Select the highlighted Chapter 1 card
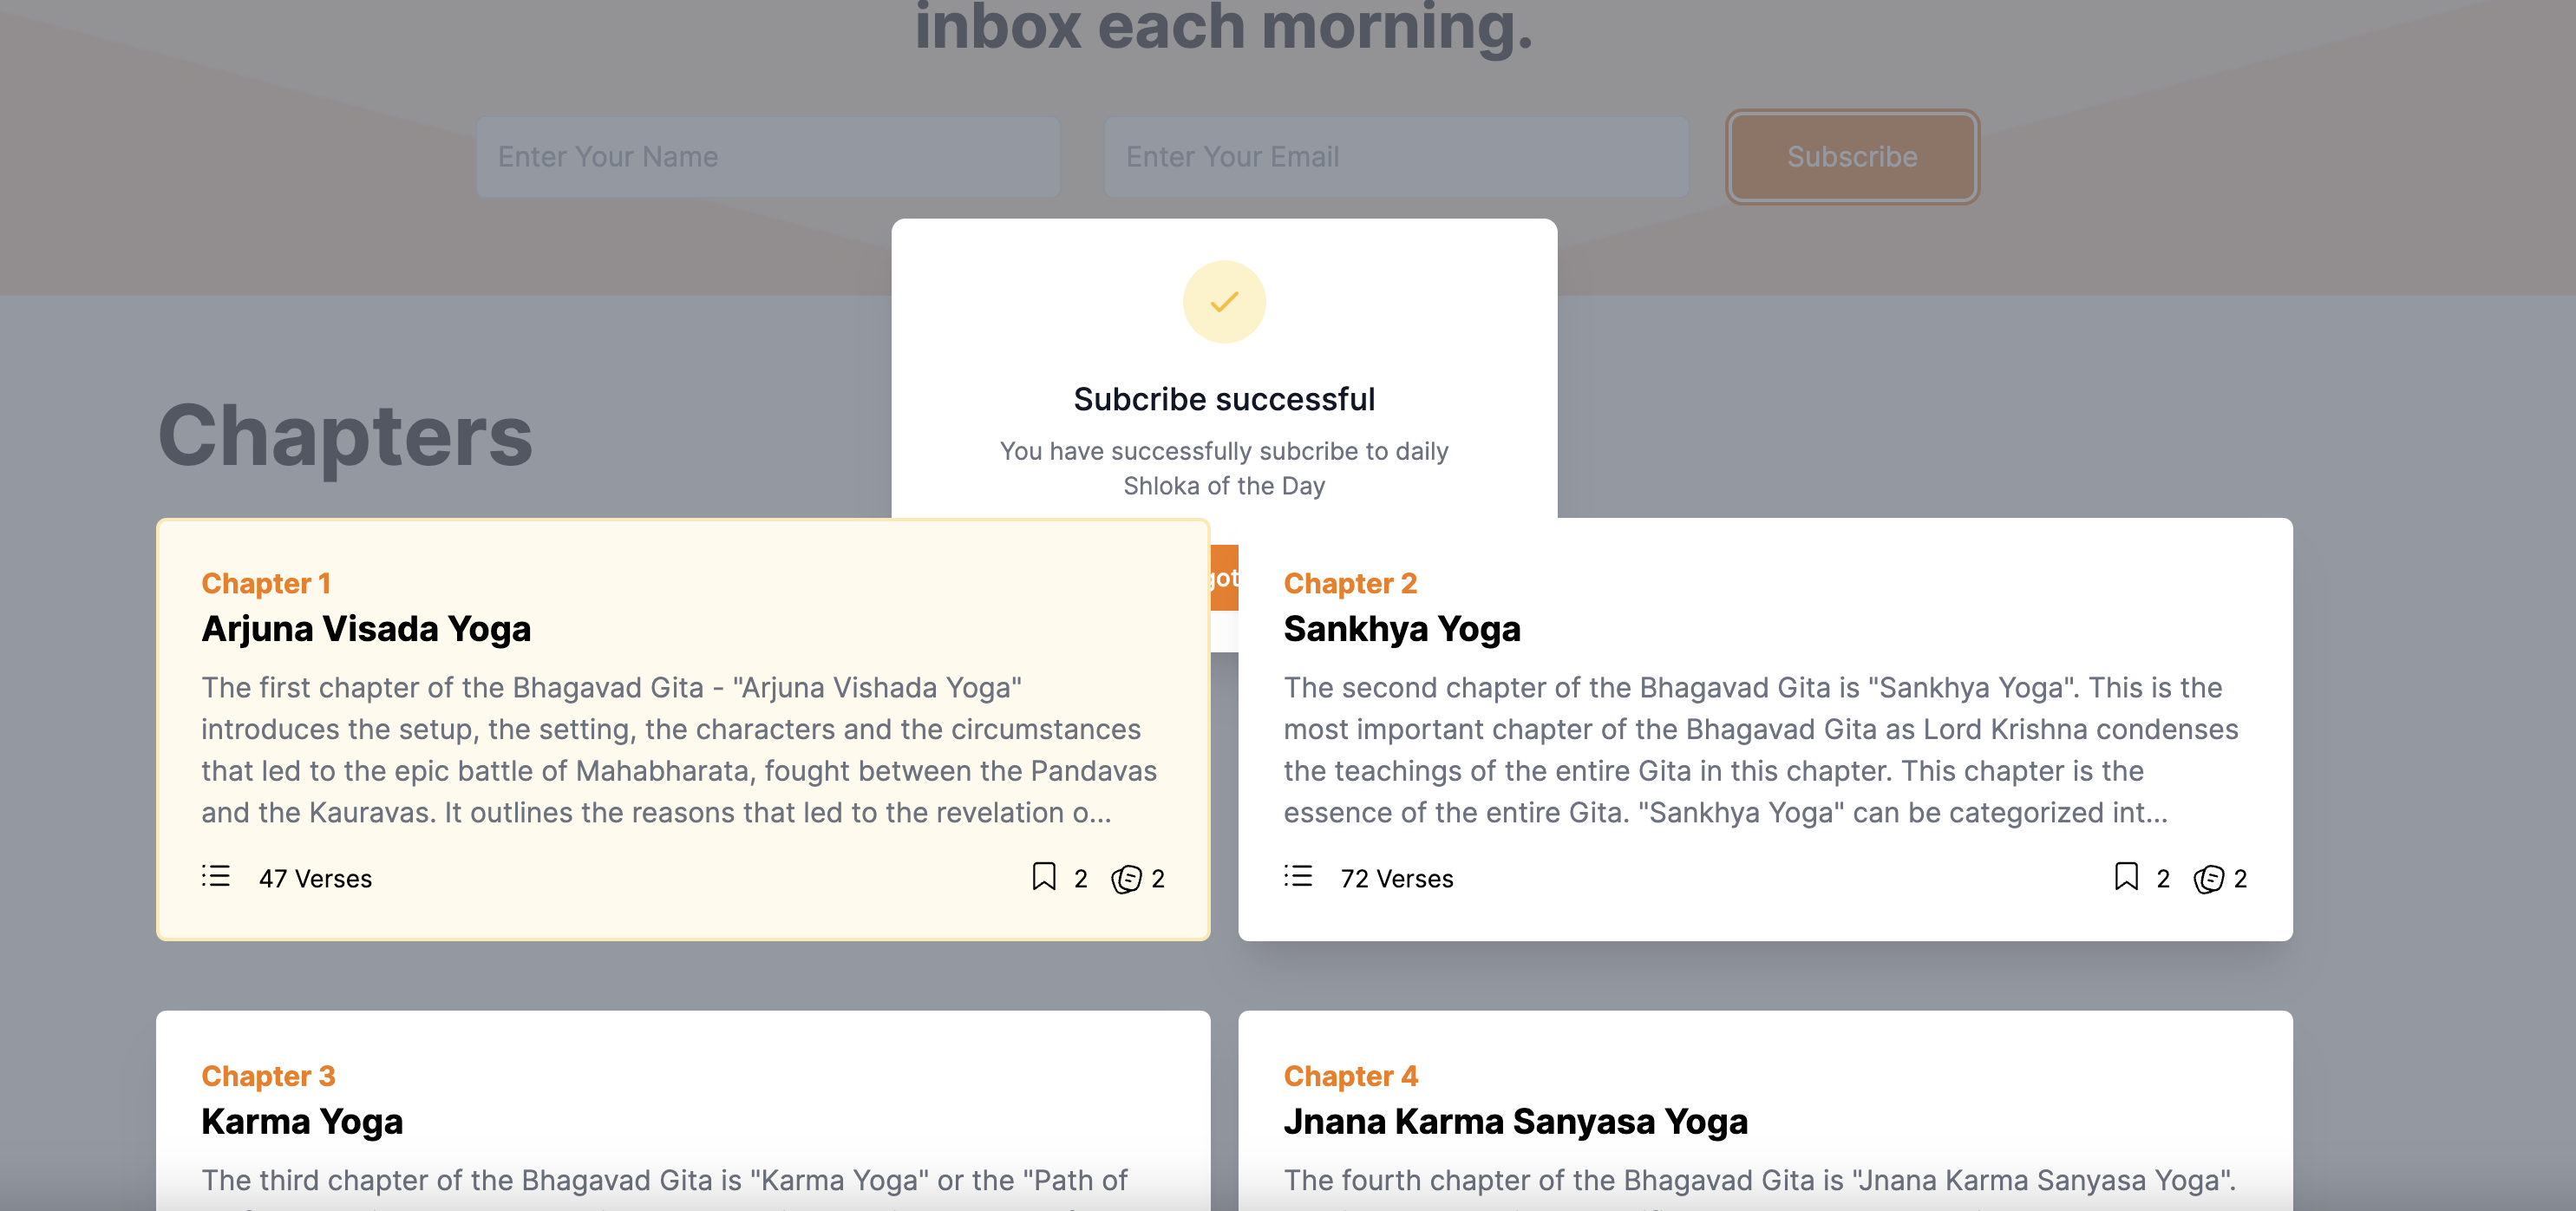 click(x=683, y=730)
